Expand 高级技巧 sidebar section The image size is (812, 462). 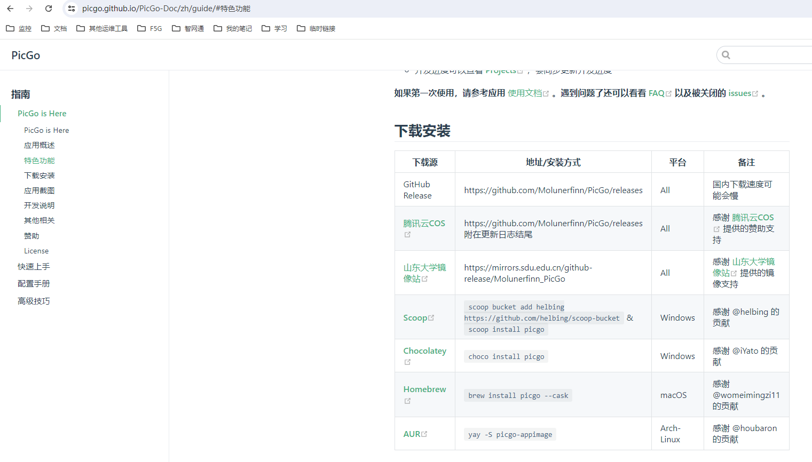(x=34, y=301)
